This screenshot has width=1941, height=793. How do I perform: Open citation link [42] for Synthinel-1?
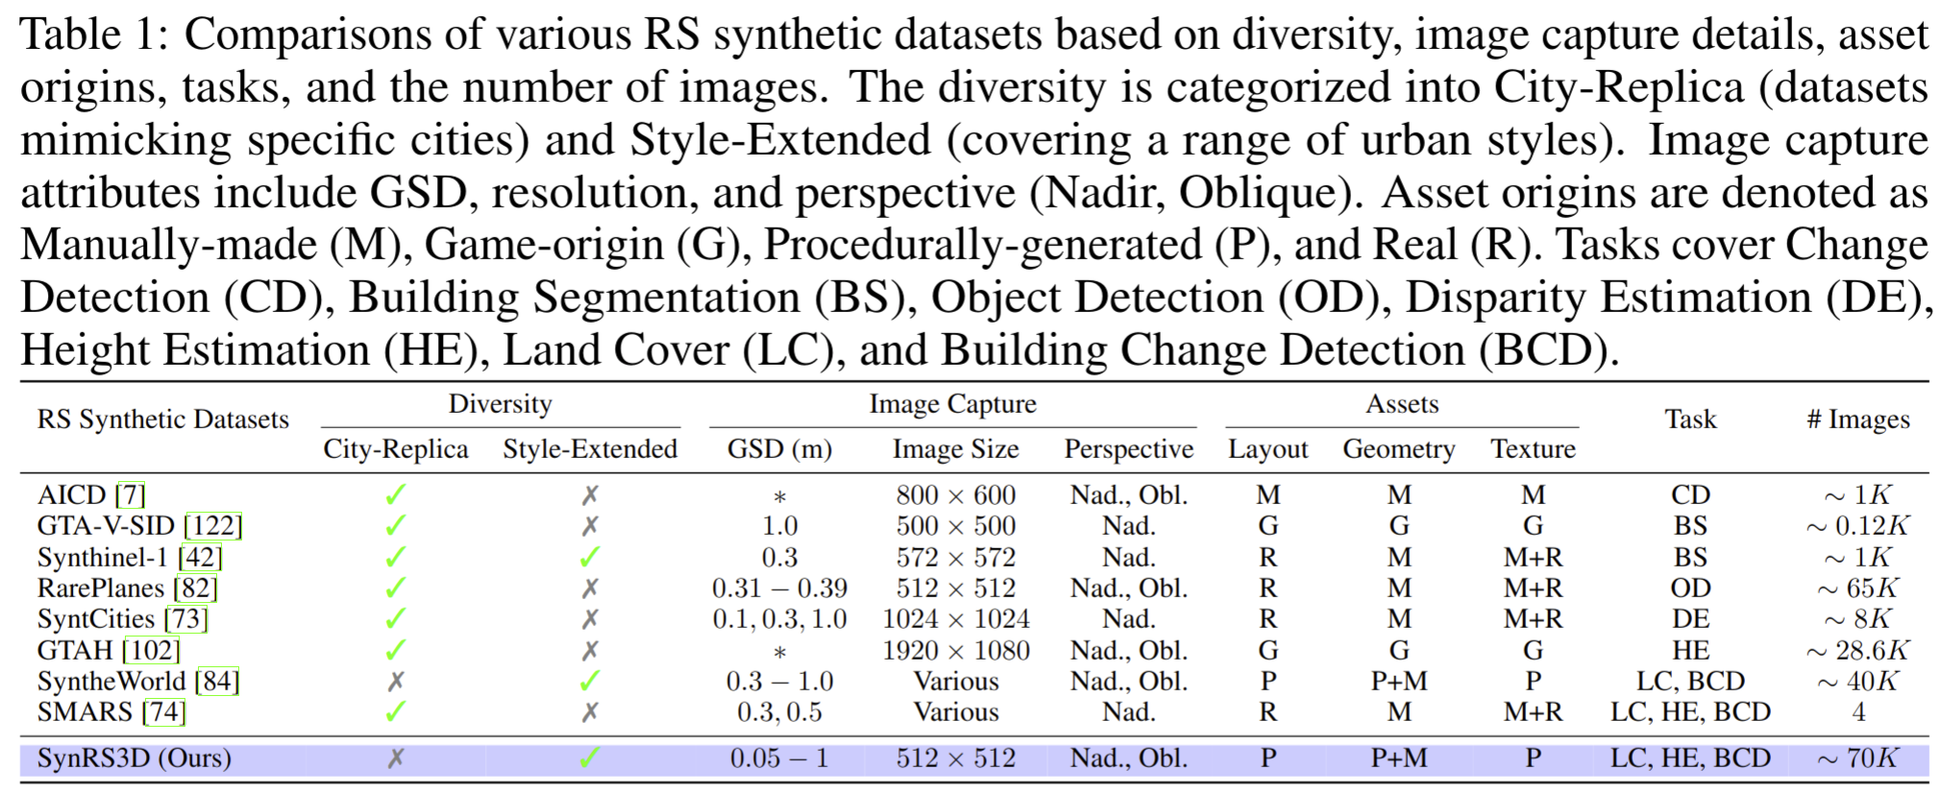(200, 557)
